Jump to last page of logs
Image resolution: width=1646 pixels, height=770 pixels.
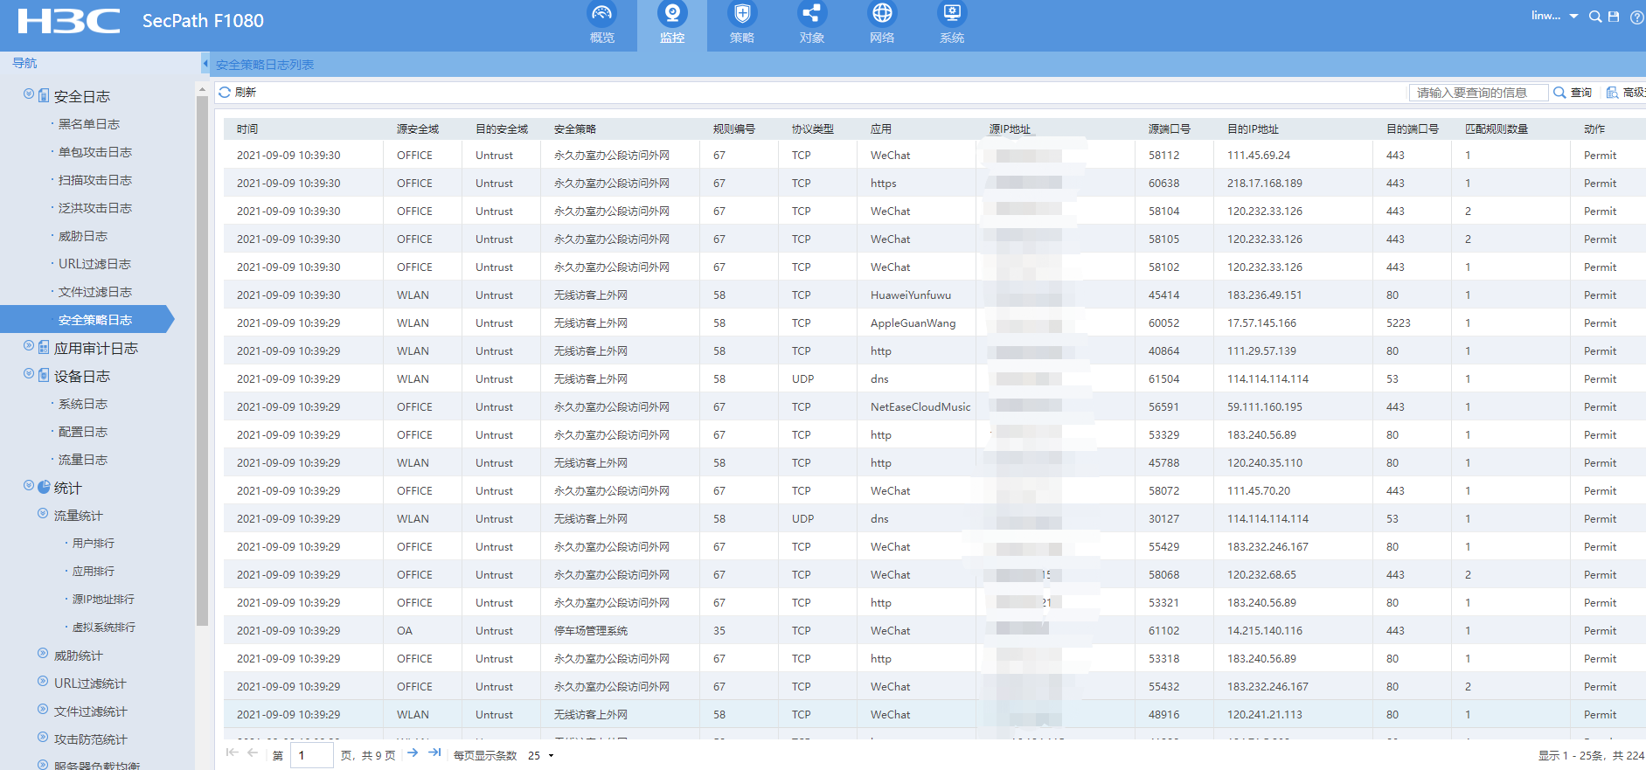tap(434, 753)
